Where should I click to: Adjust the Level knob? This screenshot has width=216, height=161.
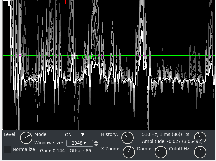[x=26, y=137]
